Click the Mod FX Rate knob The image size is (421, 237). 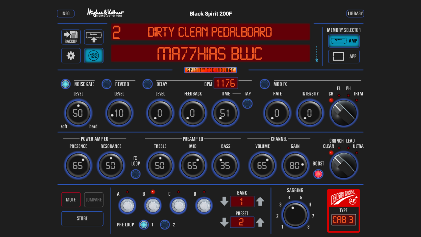(x=277, y=113)
